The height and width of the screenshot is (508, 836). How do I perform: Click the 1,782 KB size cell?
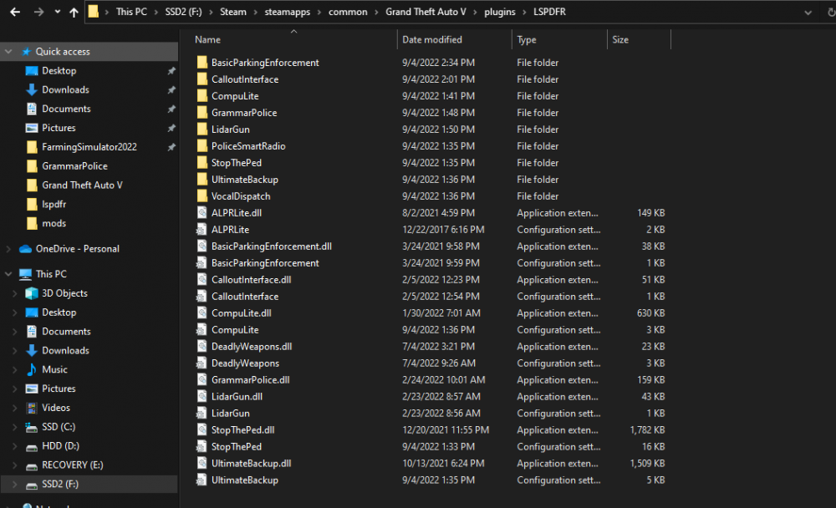click(x=647, y=430)
